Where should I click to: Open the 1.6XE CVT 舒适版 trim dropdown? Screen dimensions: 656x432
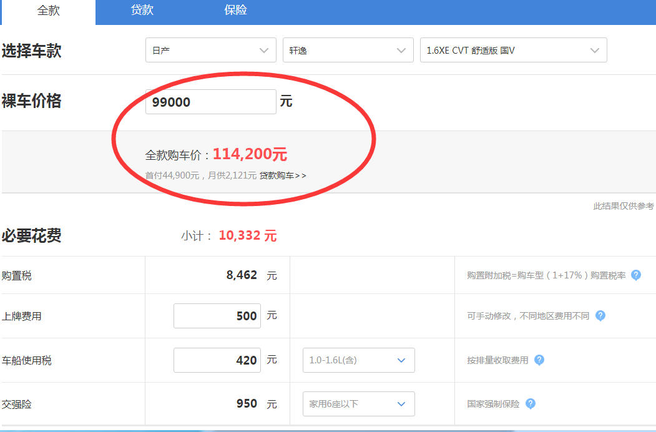click(513, 50)
